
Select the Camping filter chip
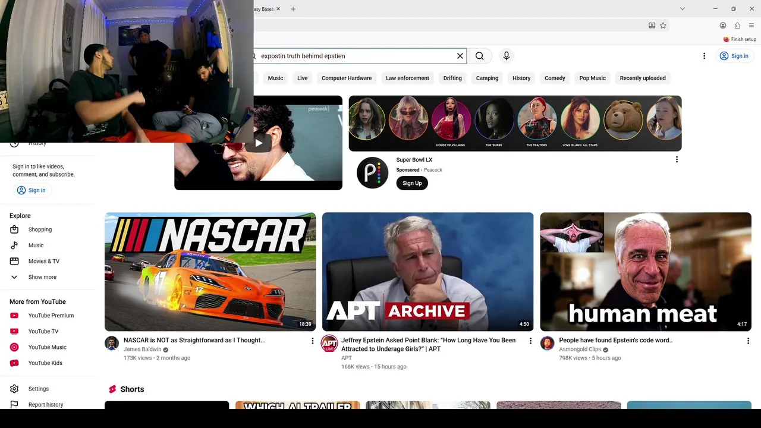(x=487, y=78)
